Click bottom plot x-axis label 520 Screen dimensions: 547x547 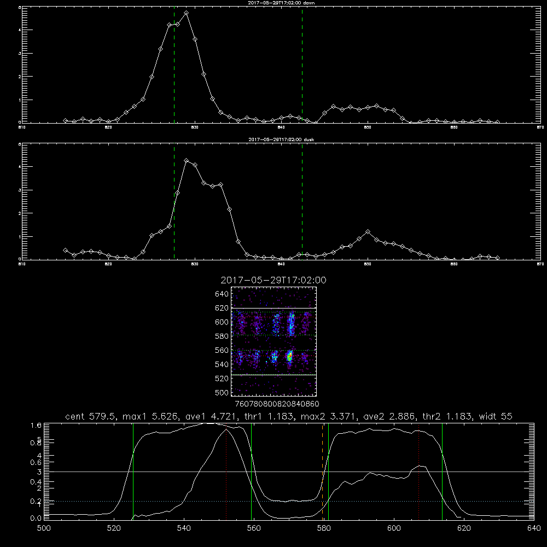tap(114, 528)
